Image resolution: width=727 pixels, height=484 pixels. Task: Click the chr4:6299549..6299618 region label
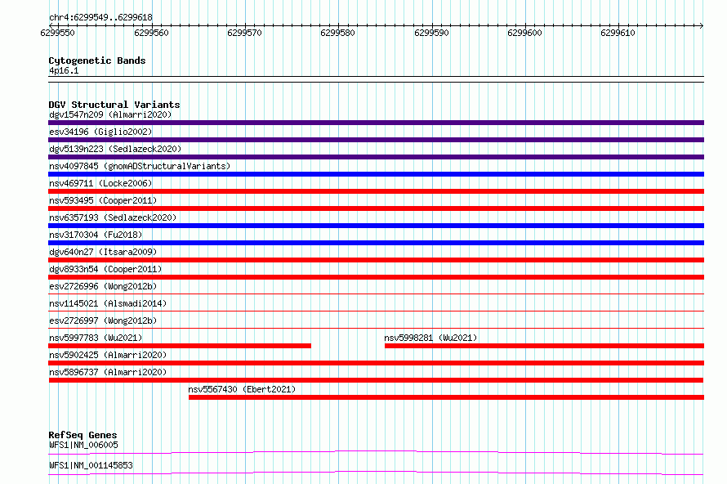(x=100, y=18)
